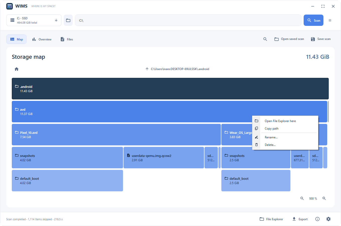Click Open saved scan
341x226 pixels.
click(289, 39)
